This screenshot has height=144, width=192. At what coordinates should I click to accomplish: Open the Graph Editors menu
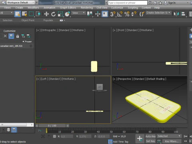(68, 8)
